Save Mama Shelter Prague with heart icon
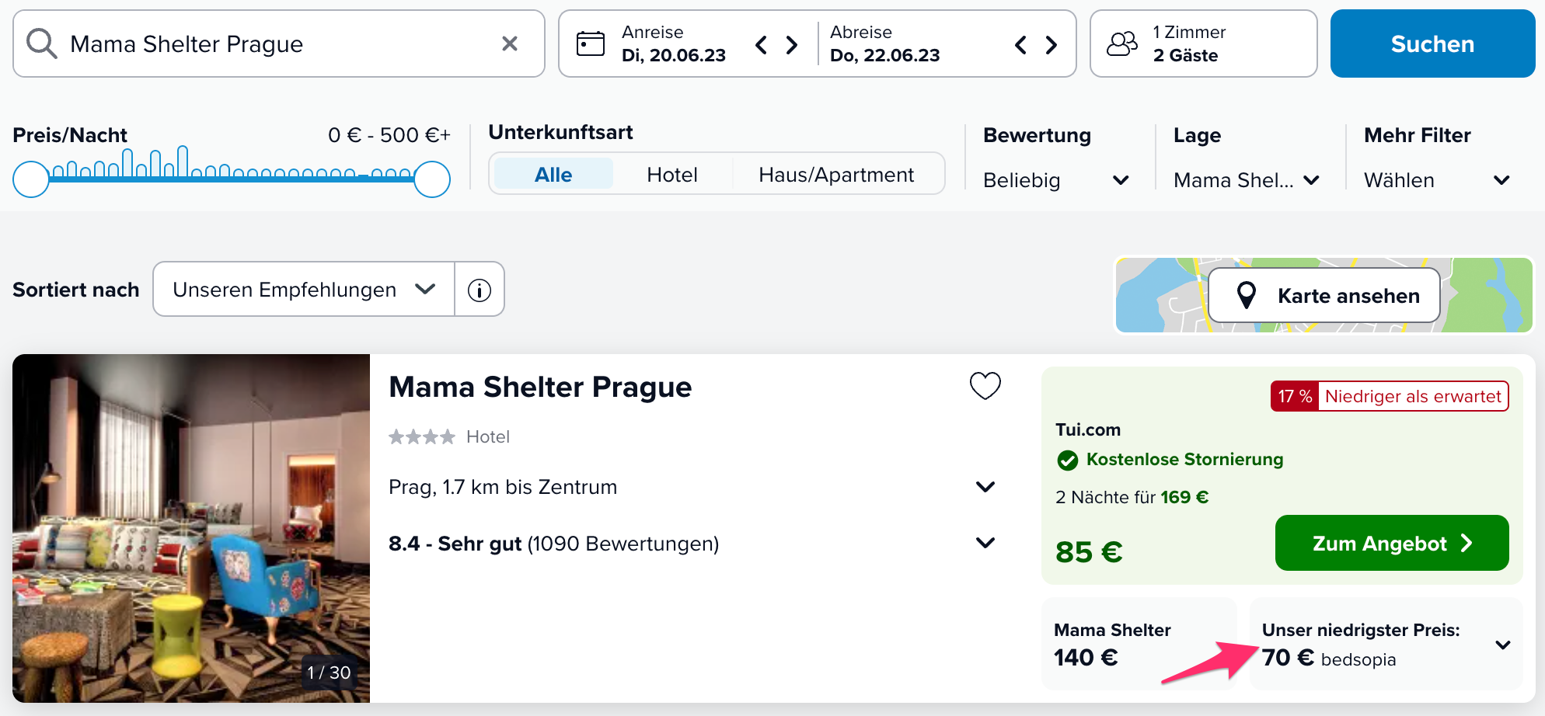The height and width of the screenshot is (716, 1545). [x=985, y=385]
